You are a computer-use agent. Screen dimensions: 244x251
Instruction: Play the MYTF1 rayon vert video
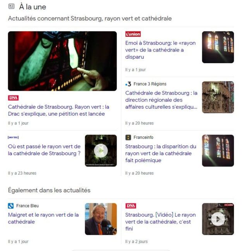101,151
